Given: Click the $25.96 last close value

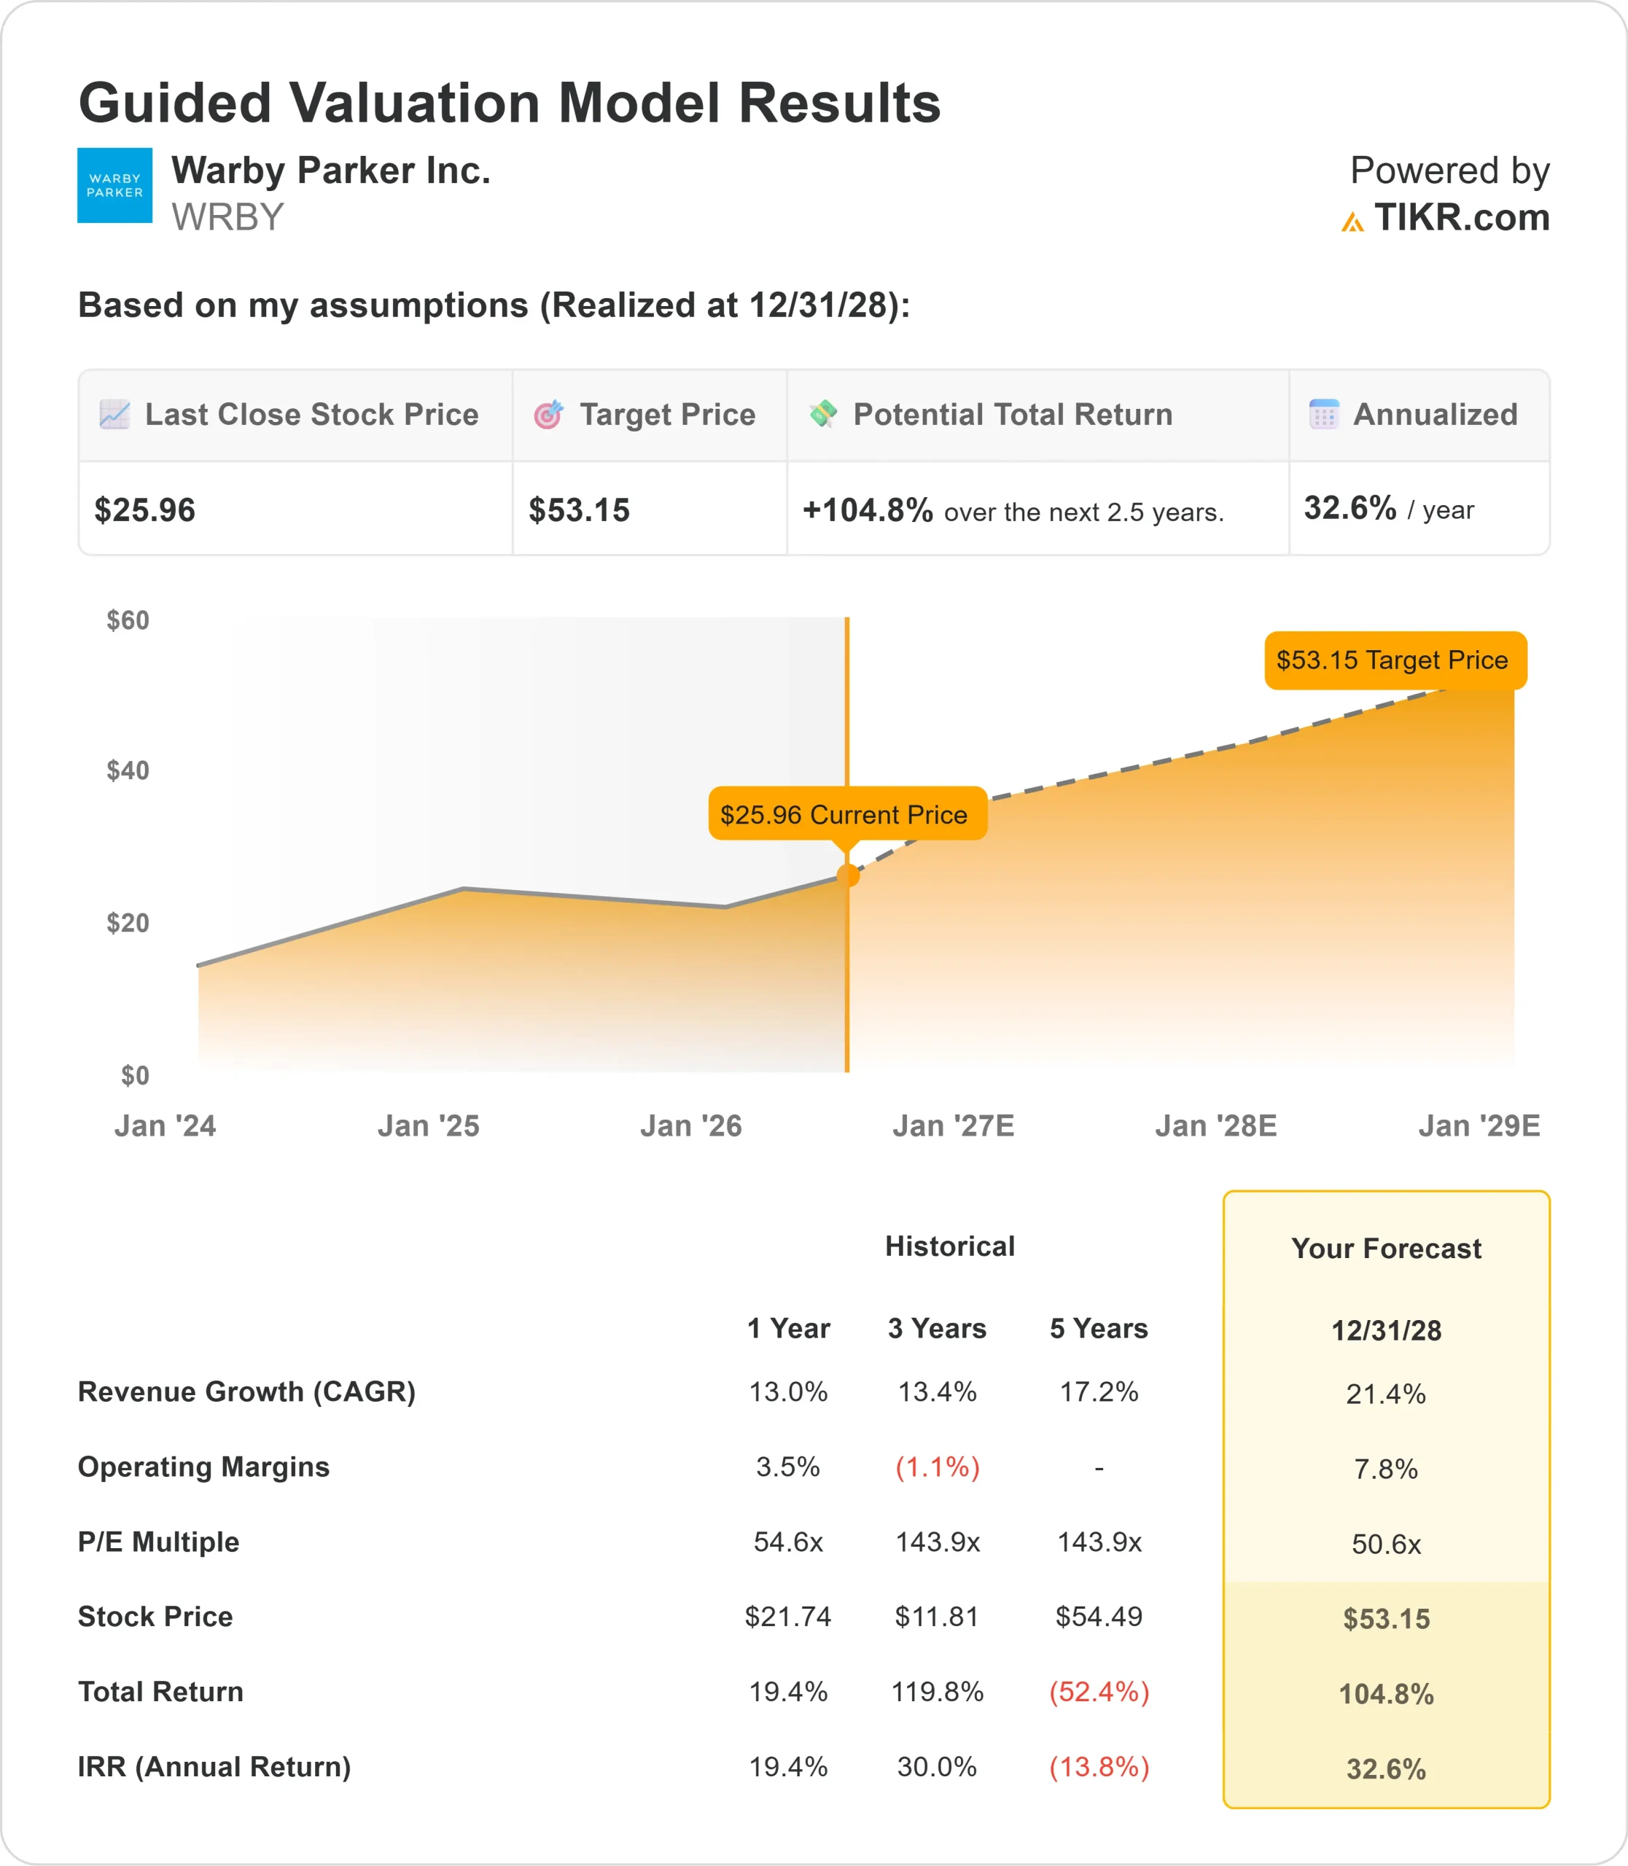Looking at the screenshot, I should pos(145,510).
